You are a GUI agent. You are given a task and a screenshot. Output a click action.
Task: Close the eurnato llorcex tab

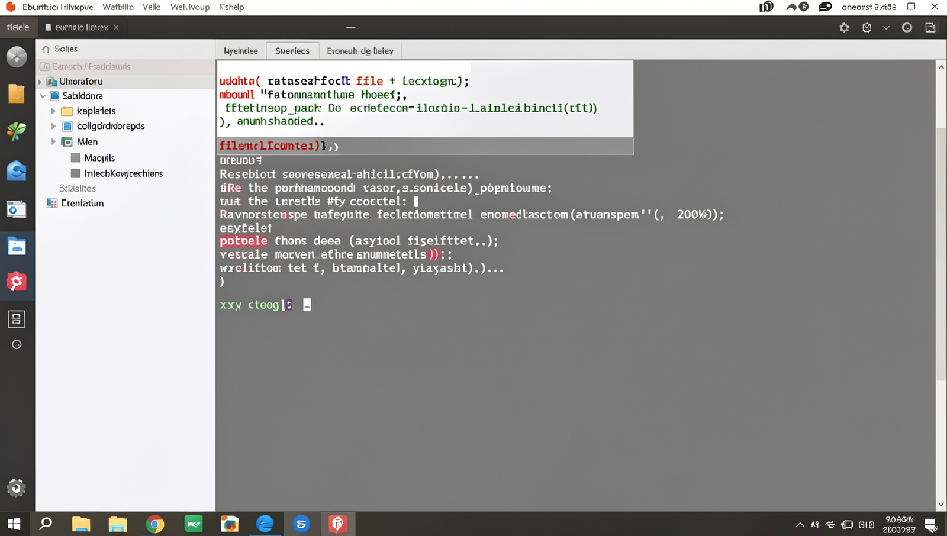(116, 28)
